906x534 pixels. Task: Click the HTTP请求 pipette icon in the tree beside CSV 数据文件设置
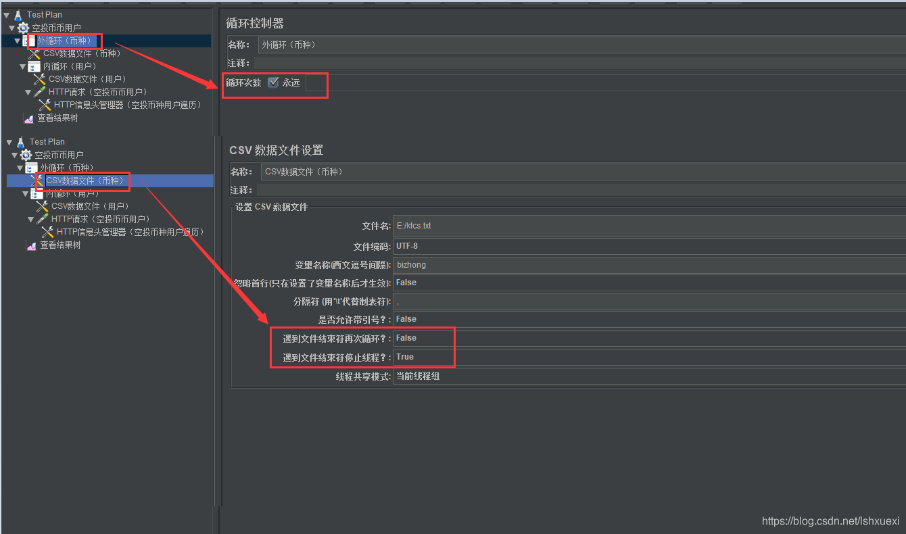[x=43, y=219]
